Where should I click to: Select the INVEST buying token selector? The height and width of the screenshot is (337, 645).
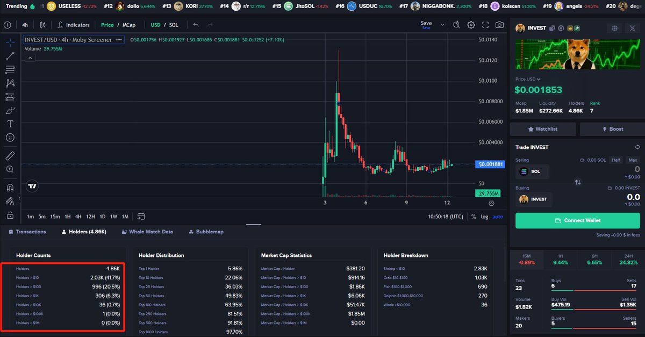(533, 199)
